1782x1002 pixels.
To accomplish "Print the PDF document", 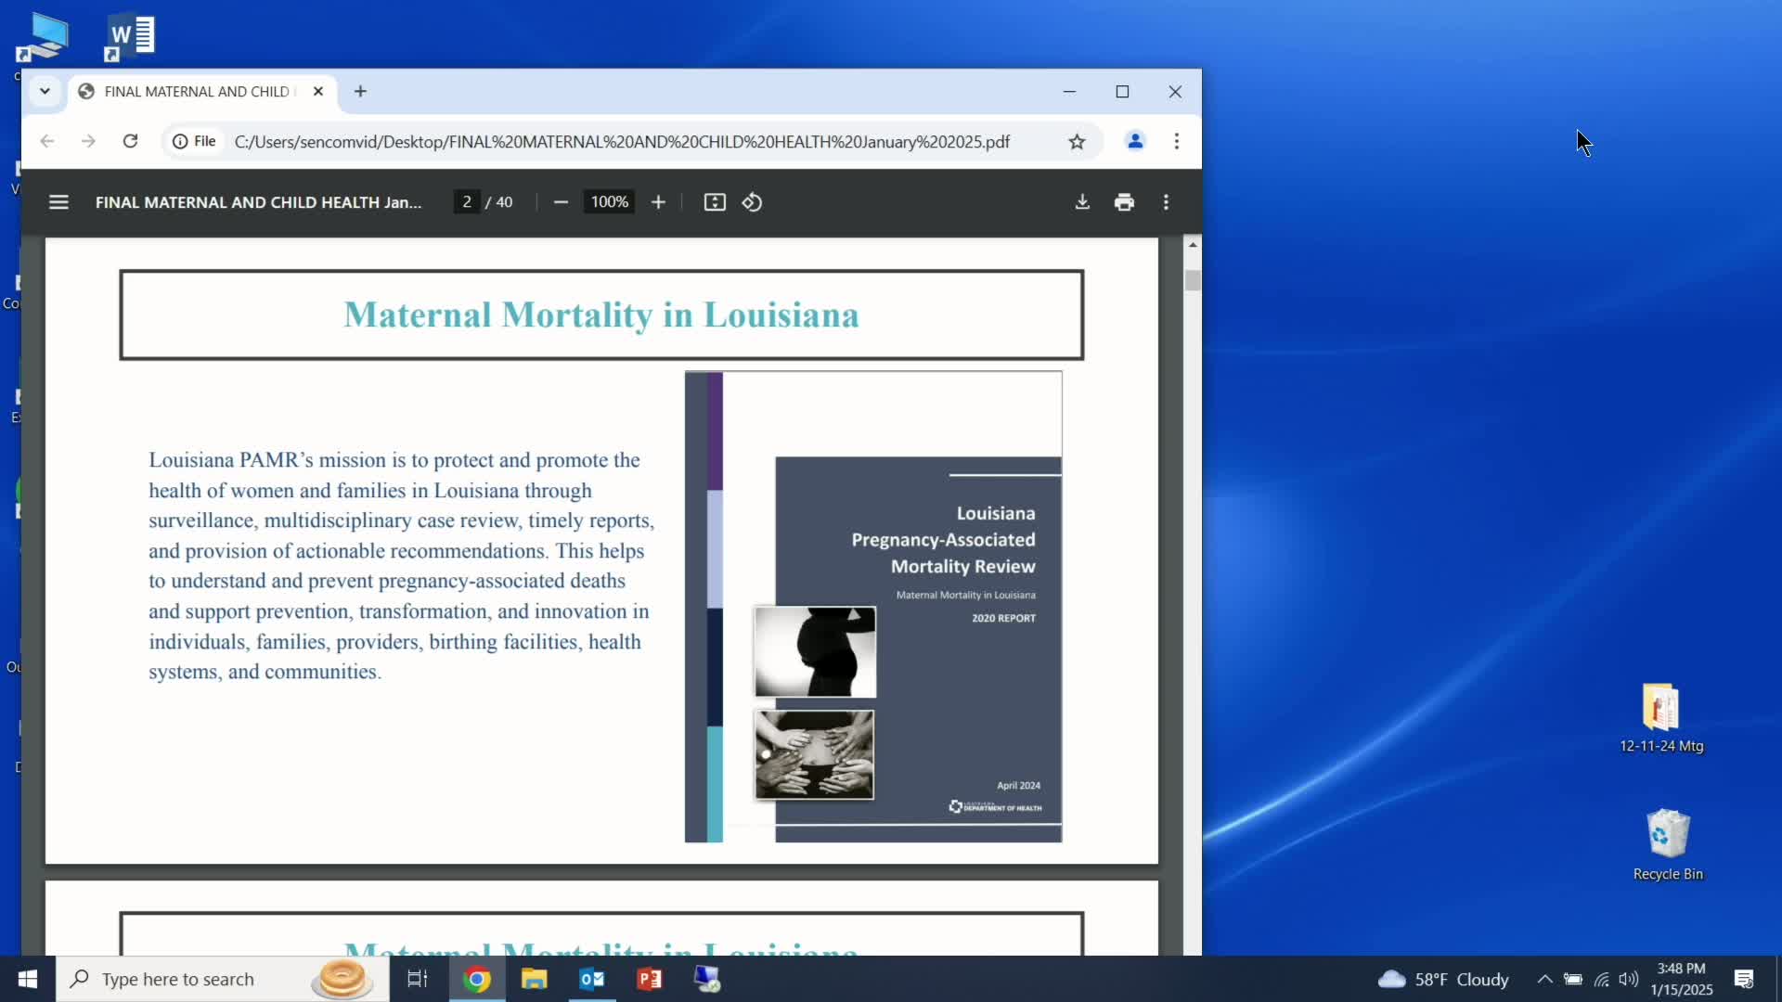I will 1124,202.
